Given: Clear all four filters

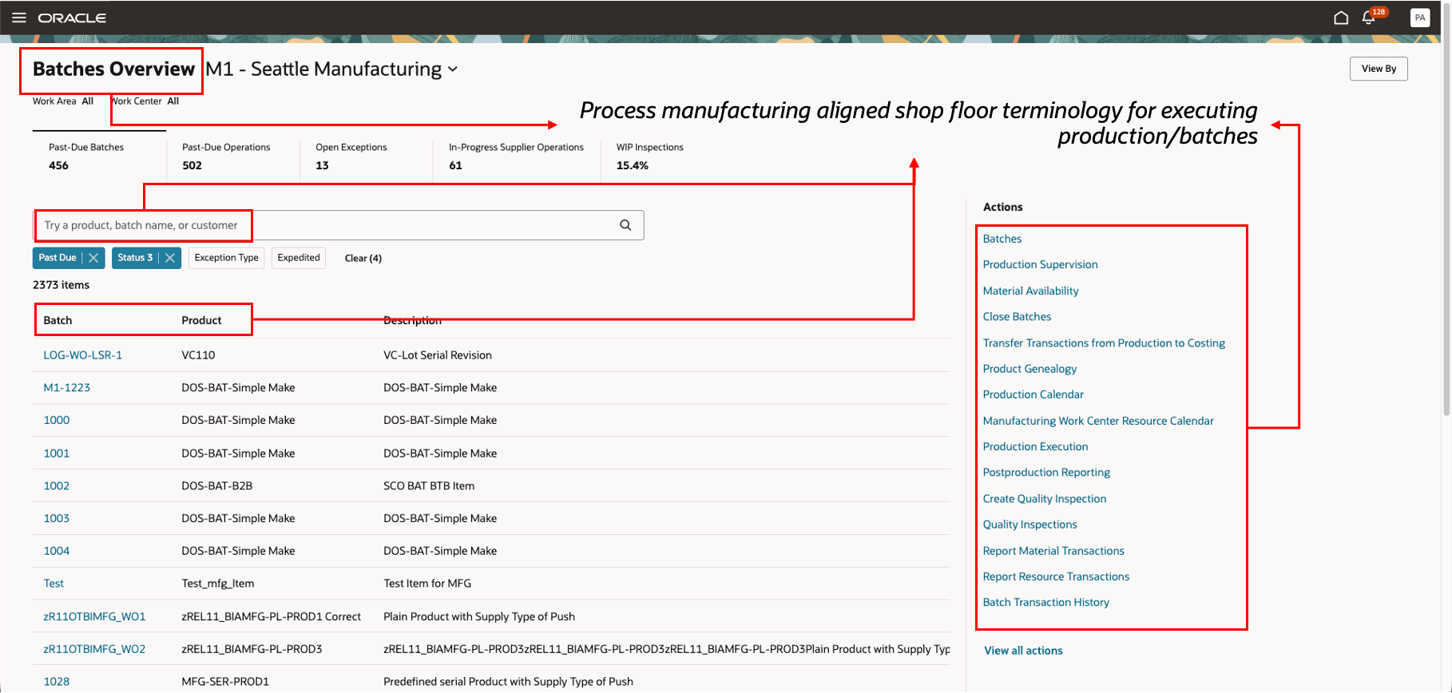Looking at the screenshot, I should pos(363,258).
